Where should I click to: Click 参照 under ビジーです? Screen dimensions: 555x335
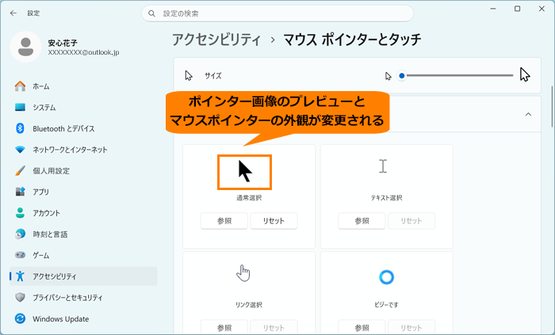point(362,327)
